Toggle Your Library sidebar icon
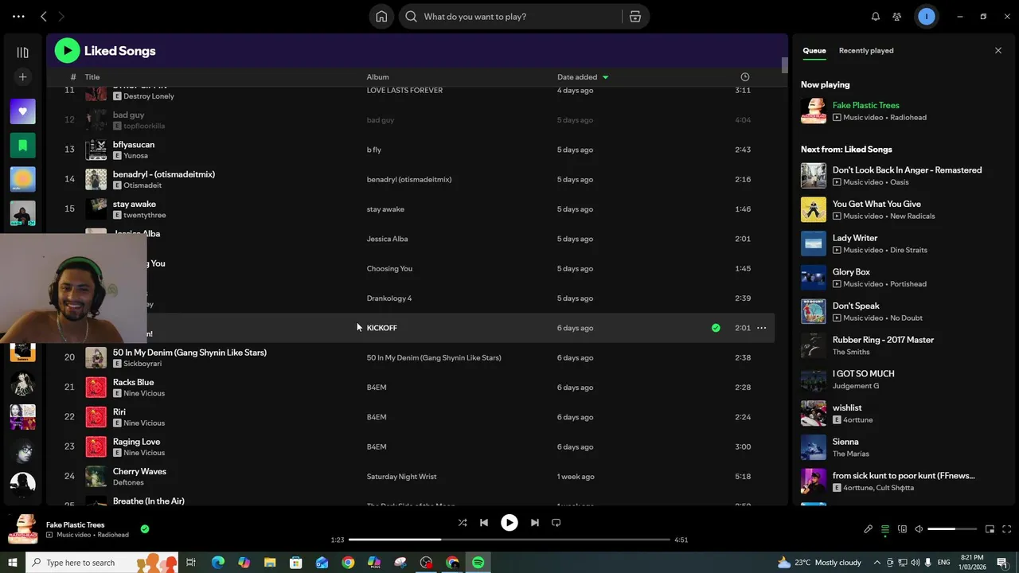This screenshot has width=1019, height=573. pyautogui.click(x=22, y=53)
